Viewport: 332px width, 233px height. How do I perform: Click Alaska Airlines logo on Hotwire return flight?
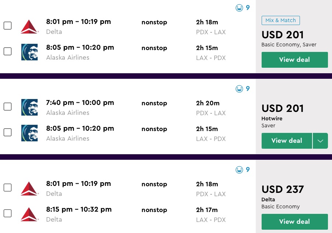coord(29,133)
